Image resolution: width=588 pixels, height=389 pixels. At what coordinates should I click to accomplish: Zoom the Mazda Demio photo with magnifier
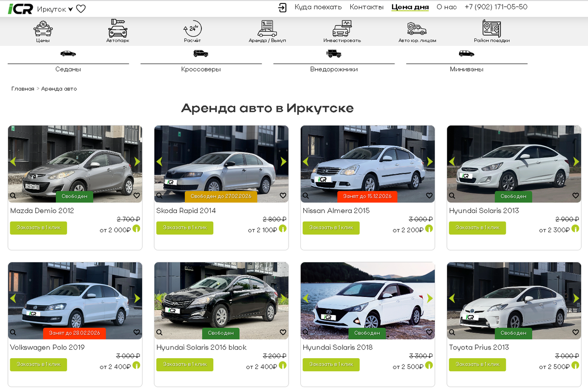(x=13, y=195)
